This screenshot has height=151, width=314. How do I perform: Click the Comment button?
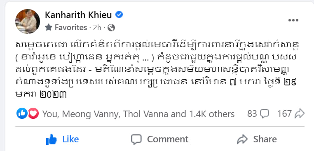pyautogui.click(x=159, y=139)
